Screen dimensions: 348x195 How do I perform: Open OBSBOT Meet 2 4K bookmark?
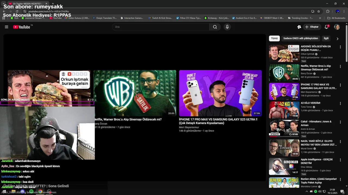pos(272,18)
